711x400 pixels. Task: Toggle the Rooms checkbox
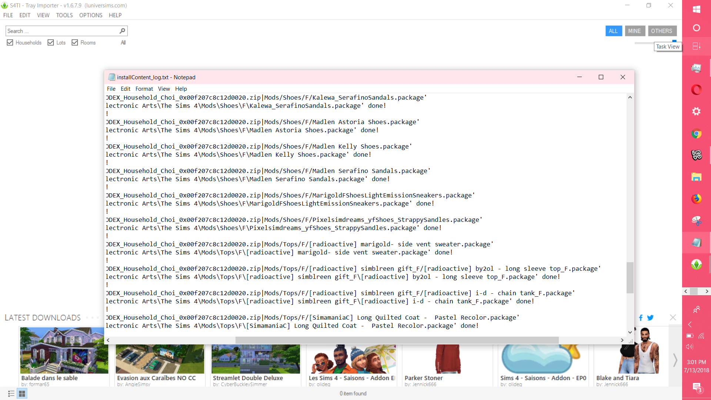coord(75,43)
